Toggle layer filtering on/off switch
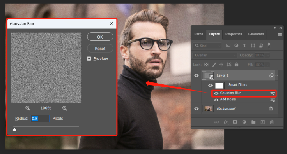Image resolution: width=287 pixels, height=154 pixels. tap(269, 45)
